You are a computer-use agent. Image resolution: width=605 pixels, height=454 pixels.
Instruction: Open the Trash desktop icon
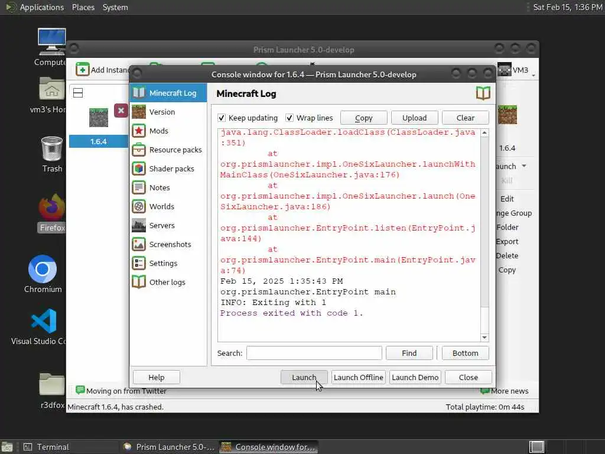52,154
